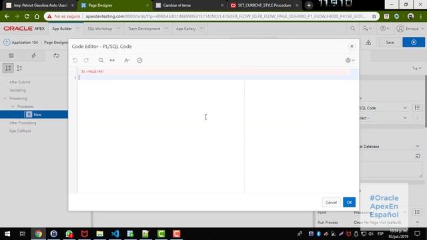Click the expand code editor icon in property panel
Viewport: 427px width, 240px height.
tap(418, 156)
